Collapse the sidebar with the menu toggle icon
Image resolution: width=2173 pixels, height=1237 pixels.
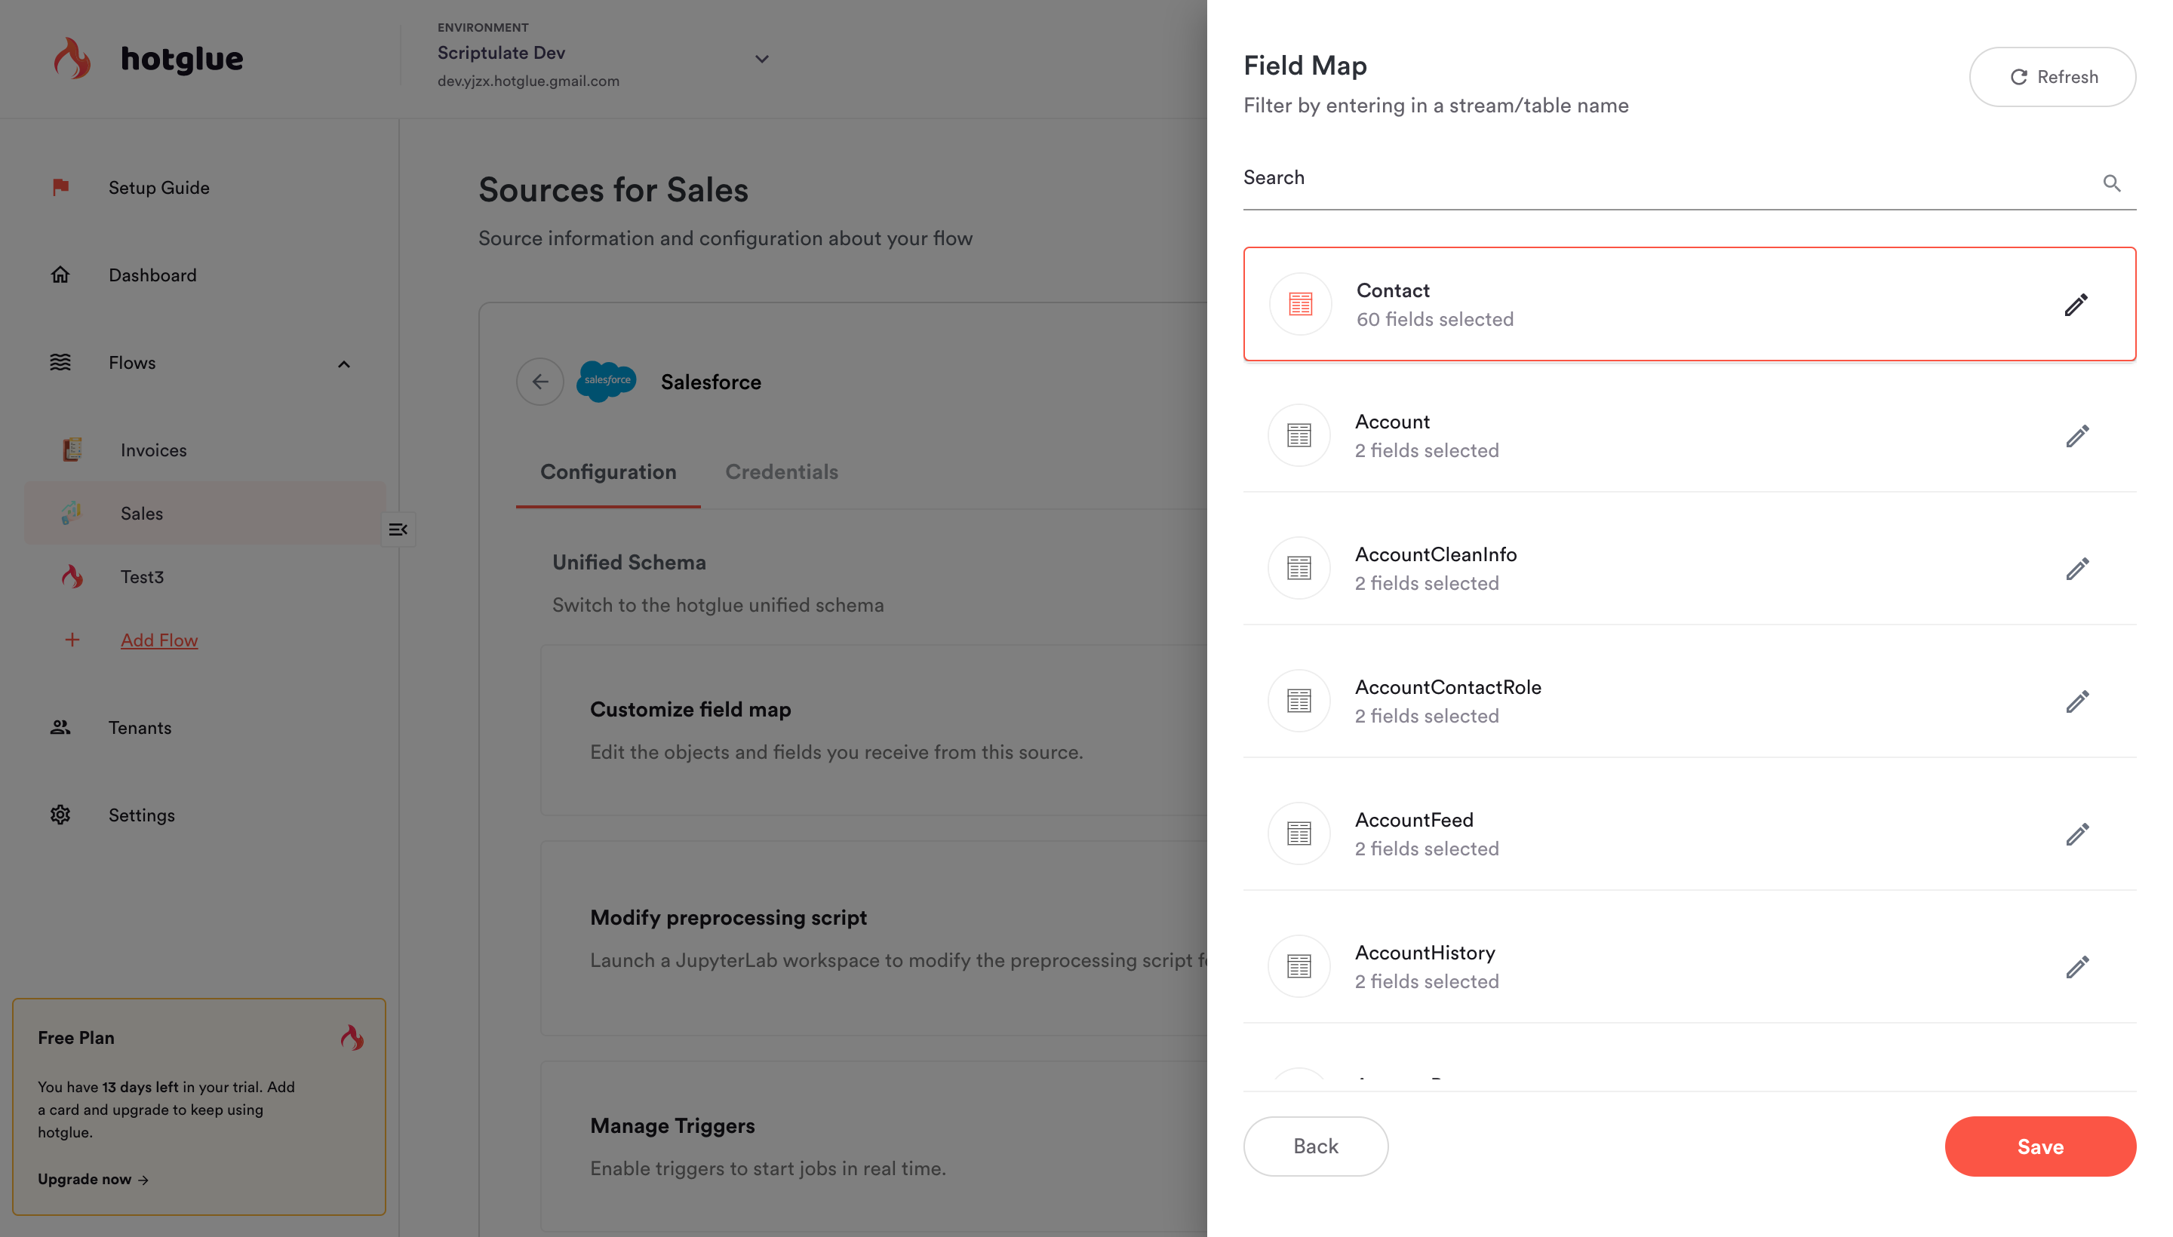(x=398, y=529)
